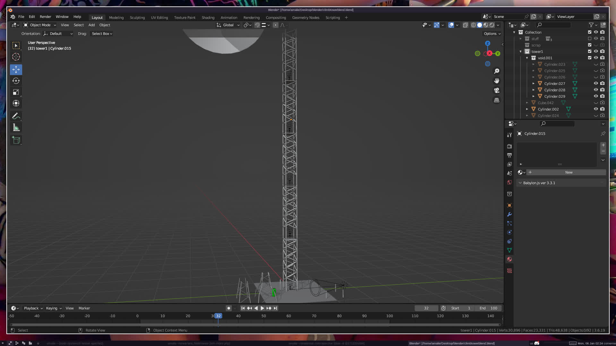The width and height of the screenshot is (616, 346).
Task: Activate the Measure tool
Action: [x=16, y=128]
